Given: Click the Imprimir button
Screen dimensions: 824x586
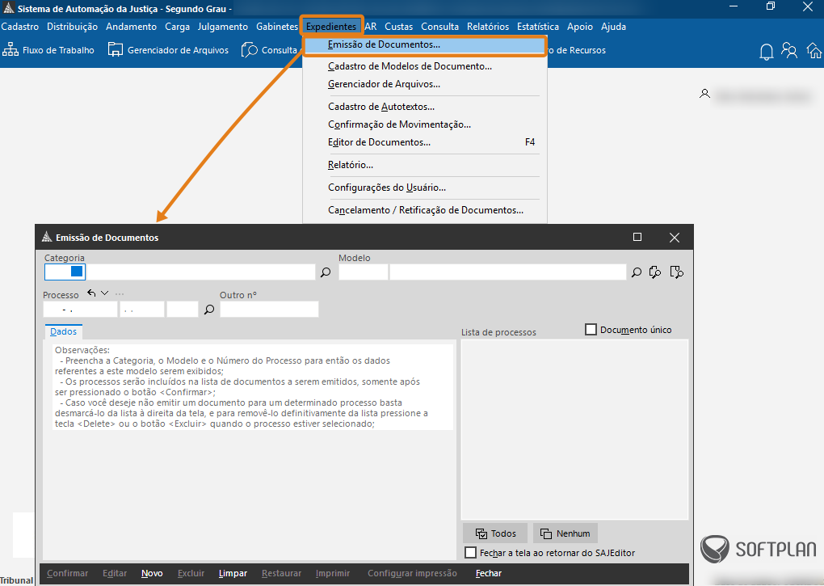Looking at the screenshot, I should (x=333, y=573).
